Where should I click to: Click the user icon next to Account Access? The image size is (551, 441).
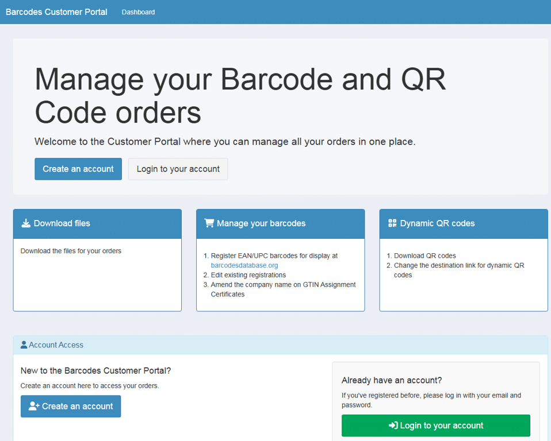tap(24, 345)
